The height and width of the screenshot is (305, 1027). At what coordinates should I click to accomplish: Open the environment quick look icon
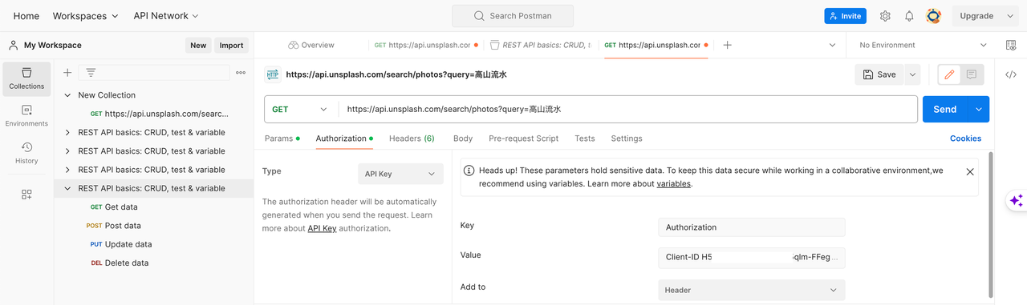1011,46
